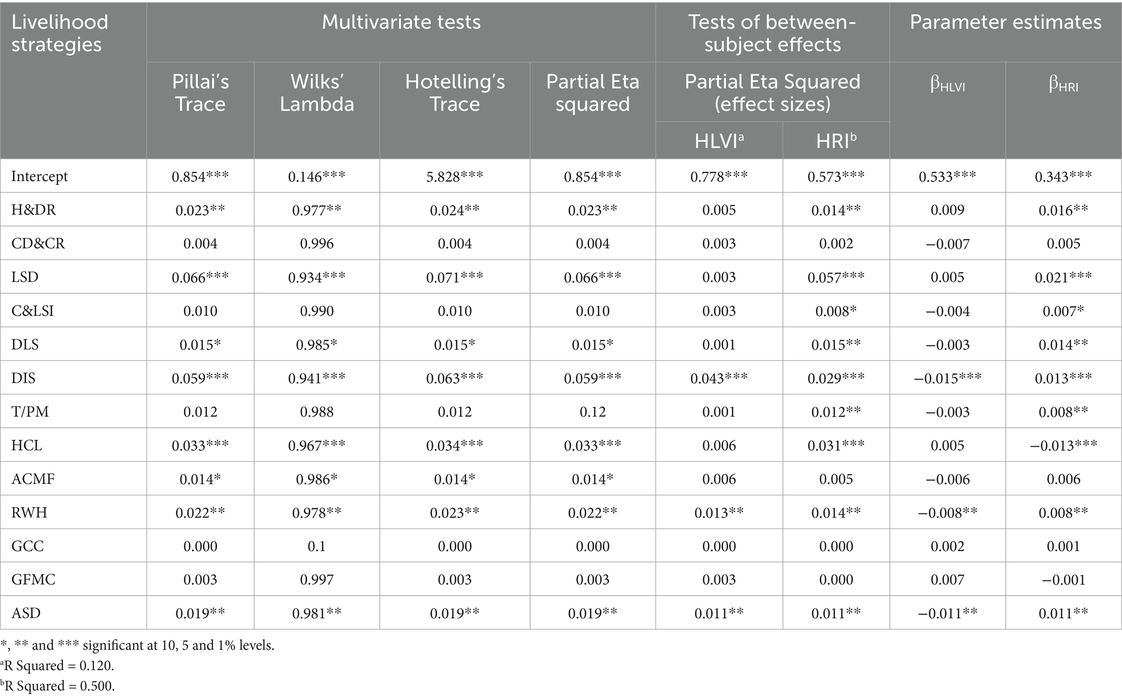
Task: Click the DIS row label
Action: tap(23, 378)
